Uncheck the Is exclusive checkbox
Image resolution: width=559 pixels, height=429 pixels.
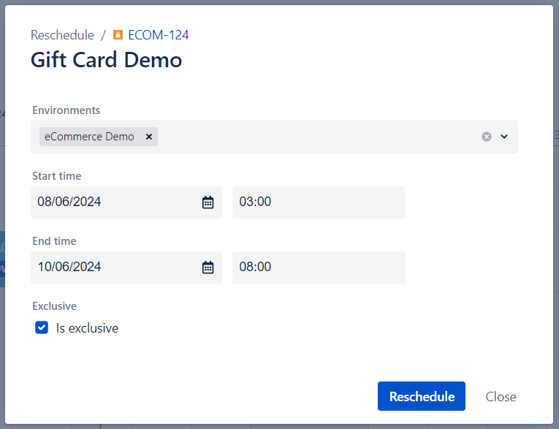pyautogui.click(x=42, y=328)
